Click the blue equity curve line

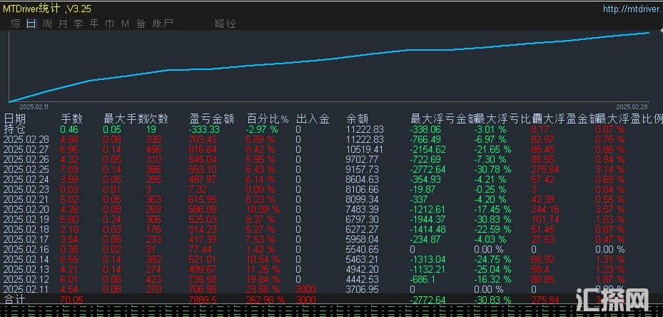point(330,59)
